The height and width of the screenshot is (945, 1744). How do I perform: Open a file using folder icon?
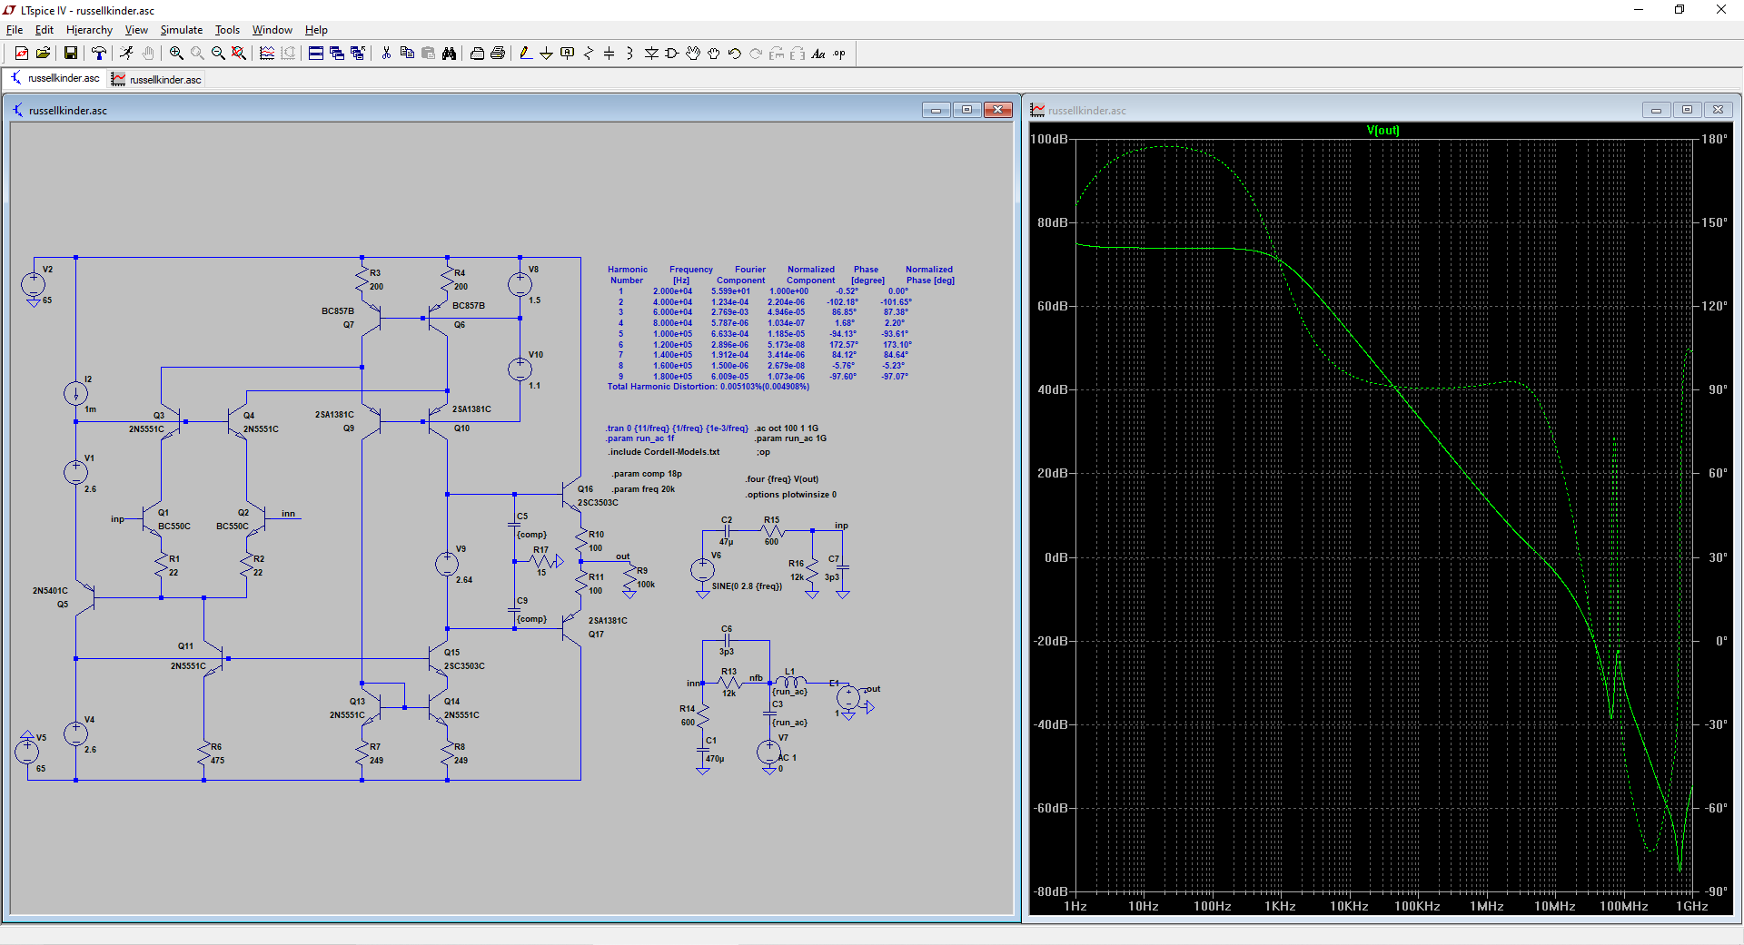coord(43,54)
